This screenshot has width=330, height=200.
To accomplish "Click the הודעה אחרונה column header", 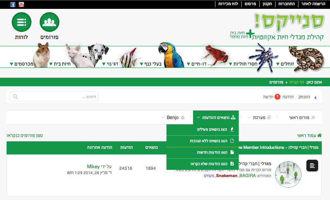I will click(99, 148).
